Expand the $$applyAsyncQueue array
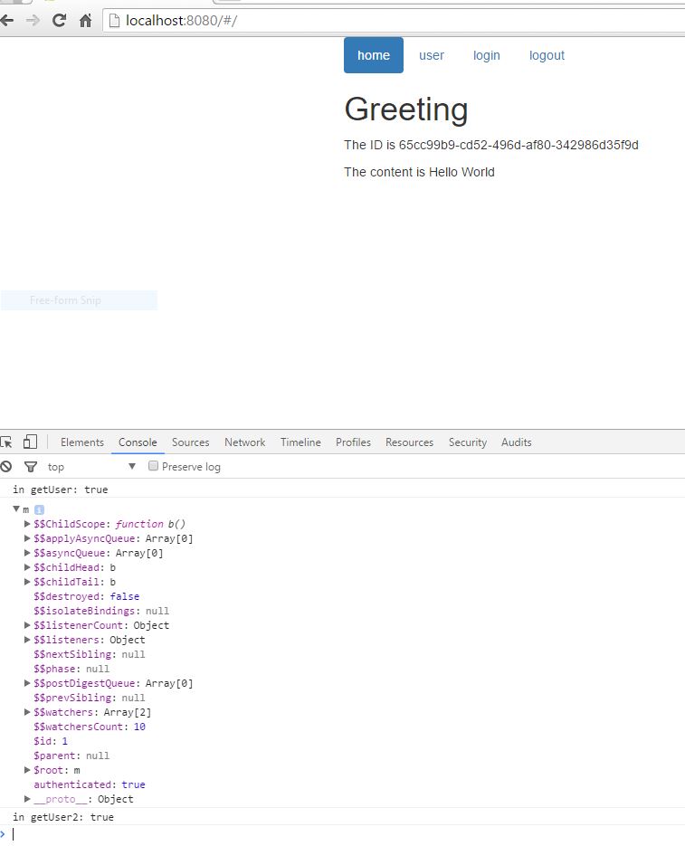The height and width of the screenshot is (846, 685). coord(27,538)
